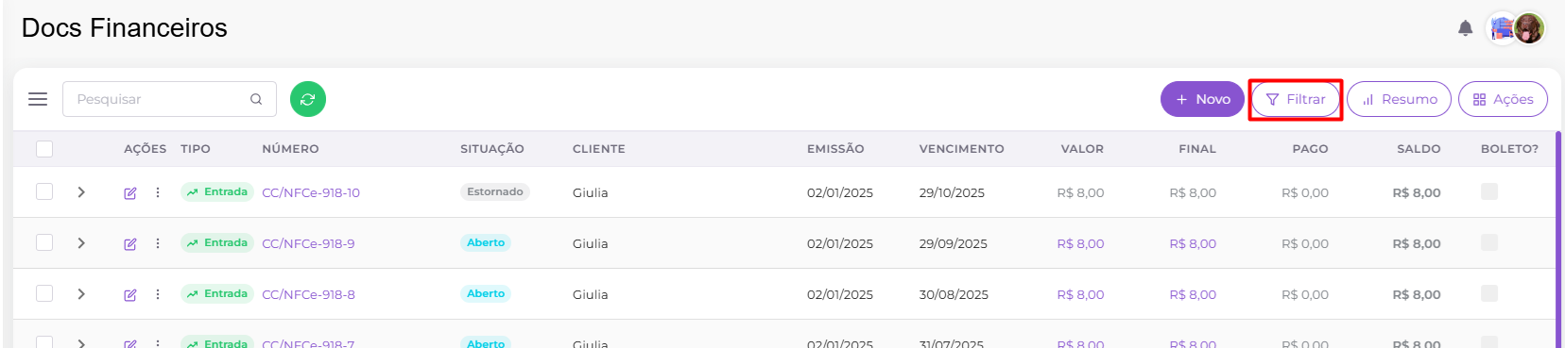1565x348 pixels.
Task: Expand the CC/NFCe-918-10 row details
Action: click(81, 192)
